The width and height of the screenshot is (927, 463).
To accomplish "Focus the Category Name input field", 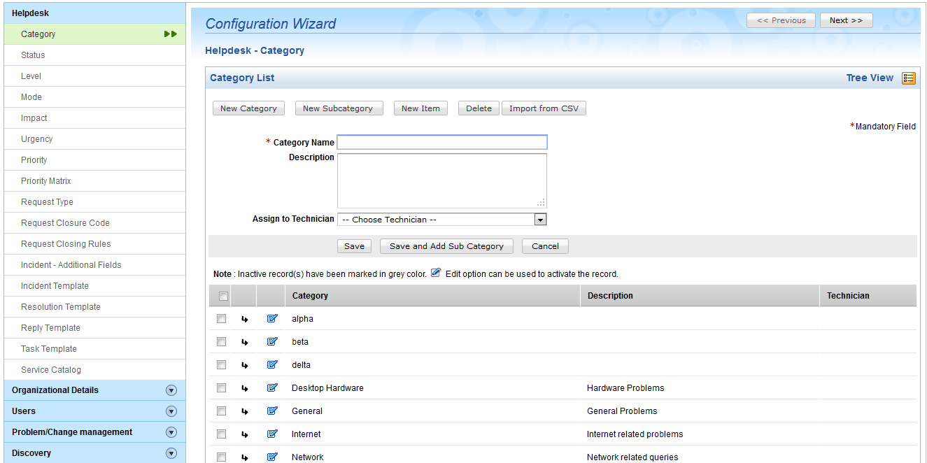I will point(442,143).
